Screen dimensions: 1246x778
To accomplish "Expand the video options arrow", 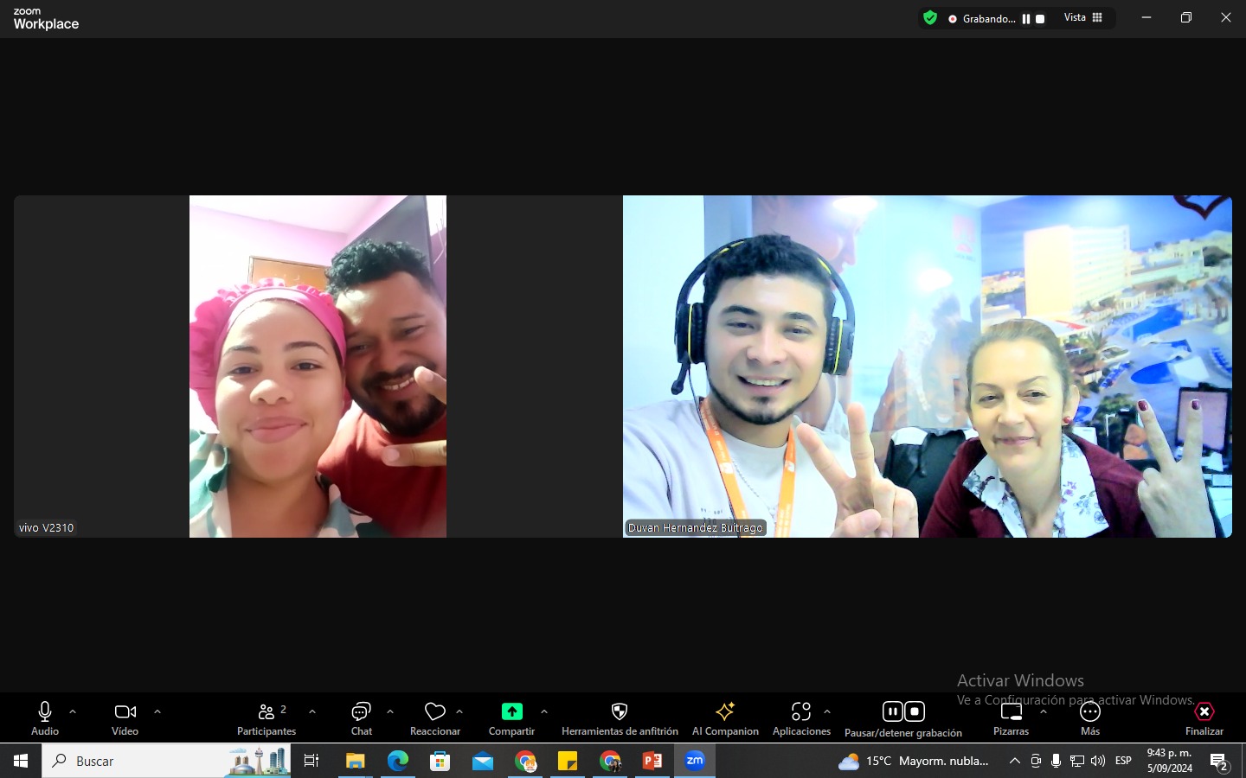I will click(x=157, y=711).
